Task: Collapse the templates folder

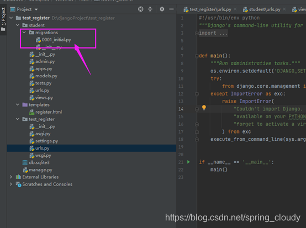Action: pos(18,105)
